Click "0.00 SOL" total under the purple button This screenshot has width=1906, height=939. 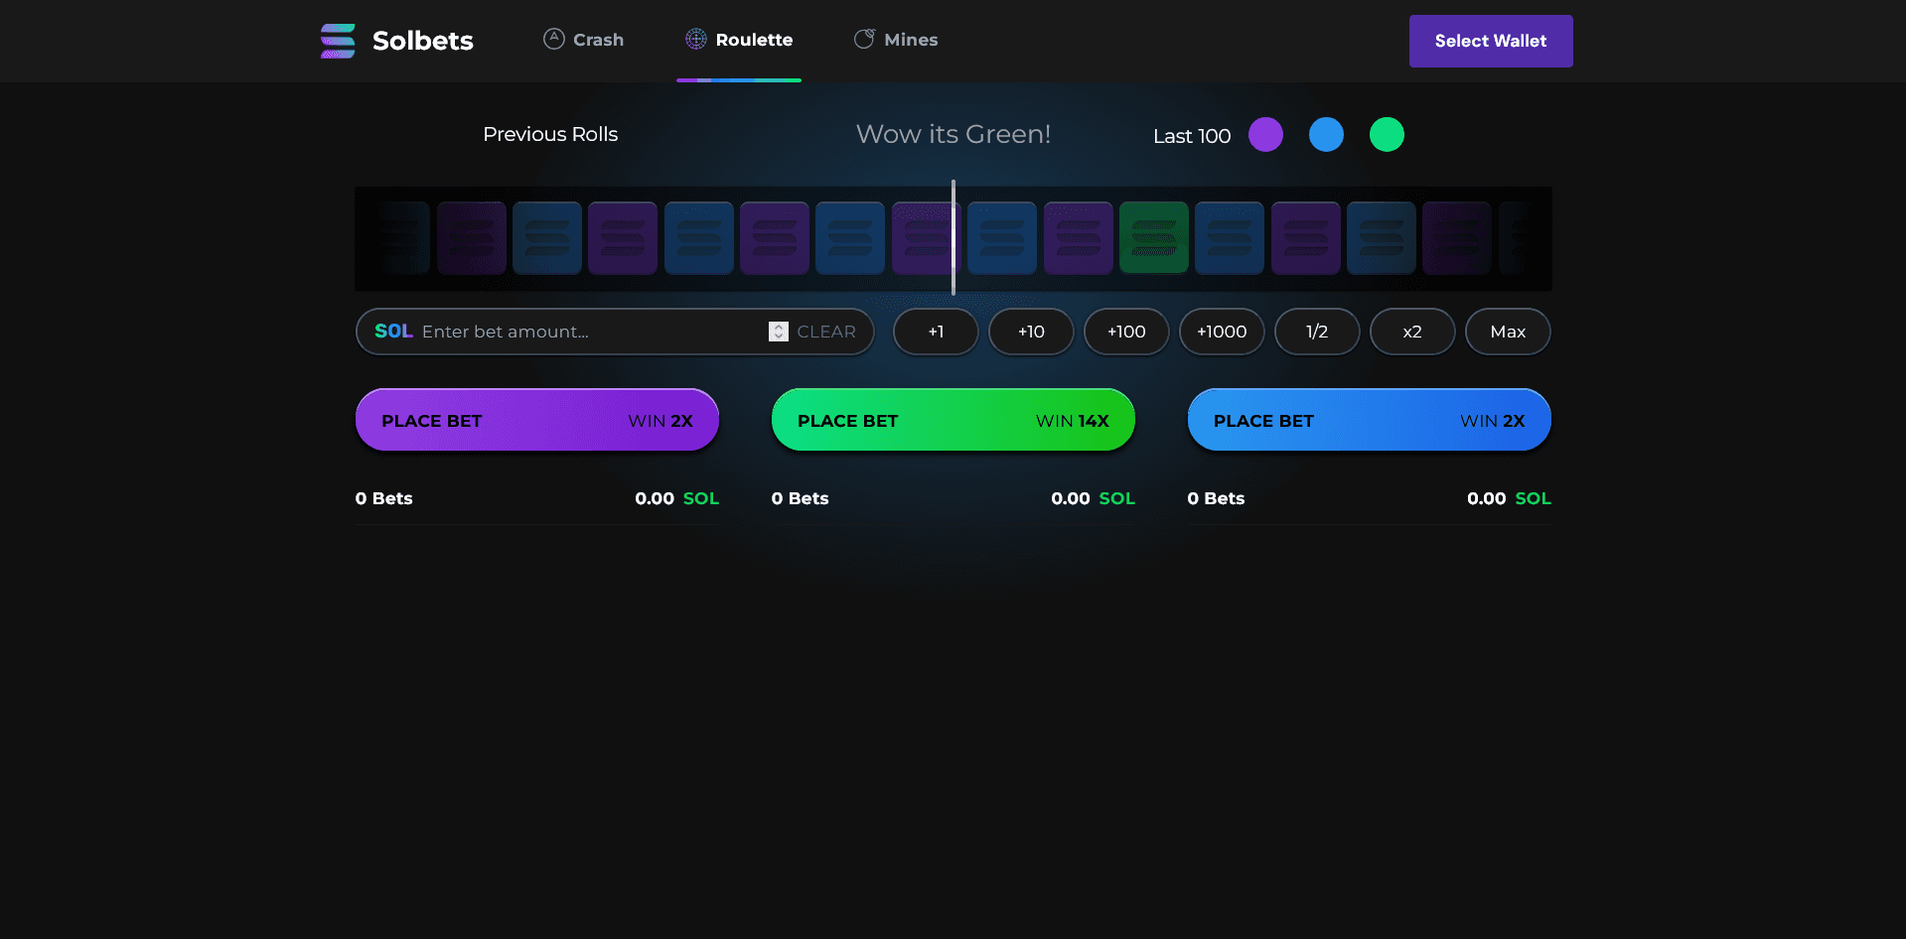[677, 498]
